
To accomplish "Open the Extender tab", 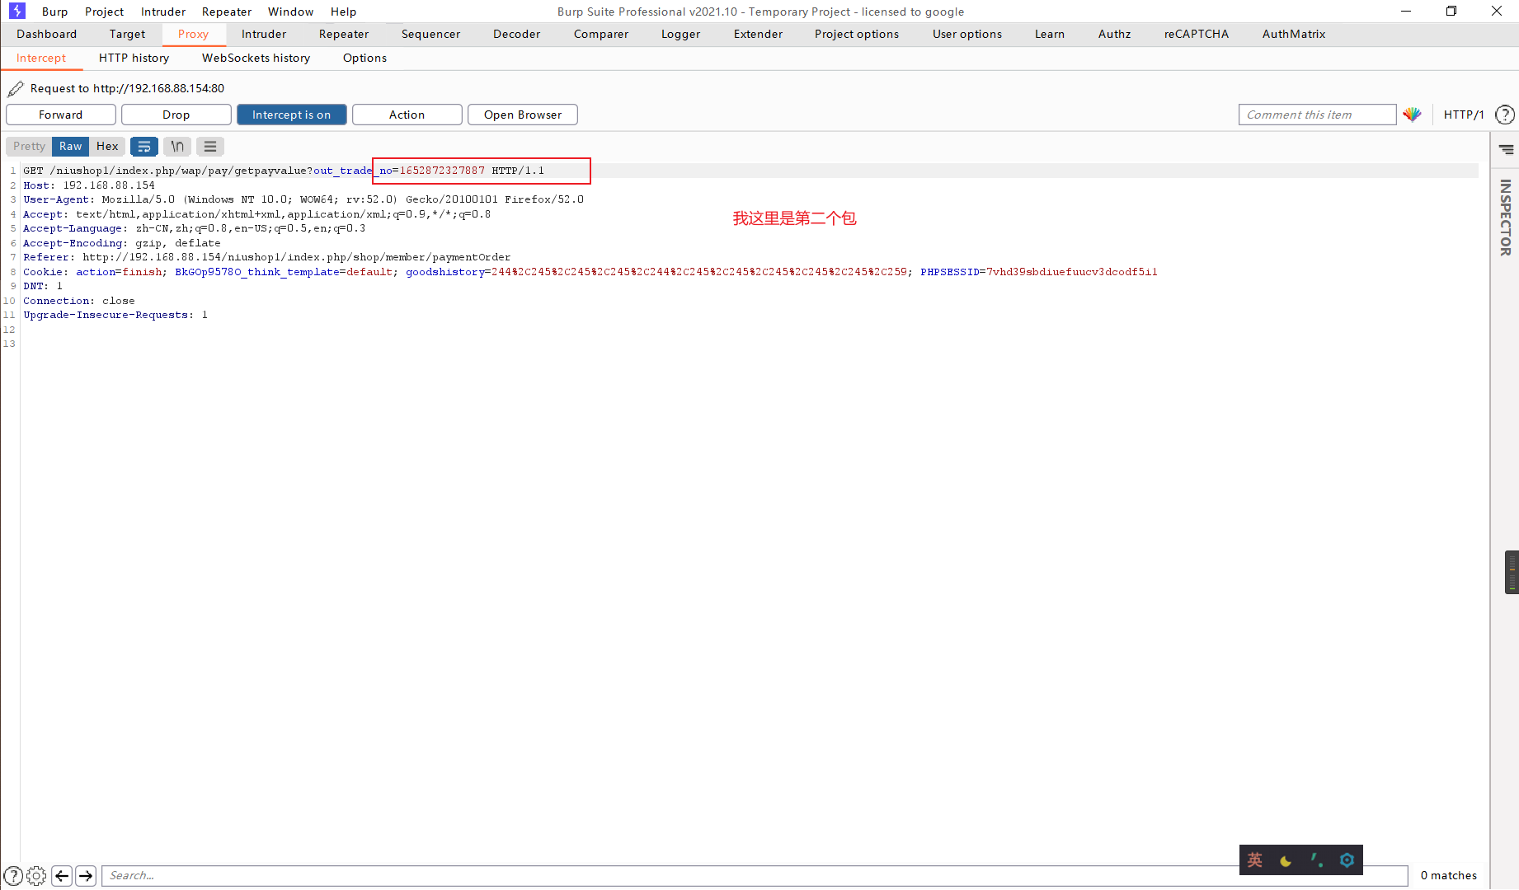I will pyautogui.click(x=758, y=34).
